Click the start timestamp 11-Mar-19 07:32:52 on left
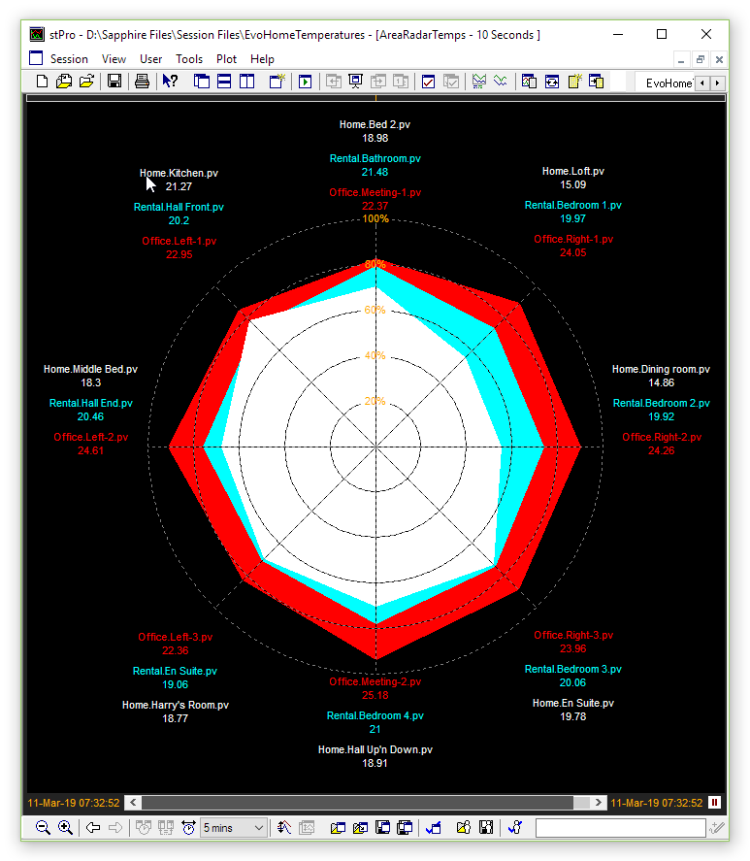Screen dimensions: 750x861 pos(74,802)
